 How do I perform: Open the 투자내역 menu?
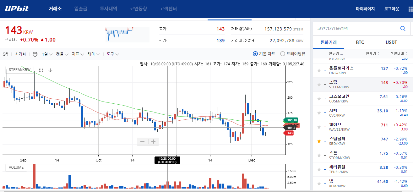click(108, 9)
